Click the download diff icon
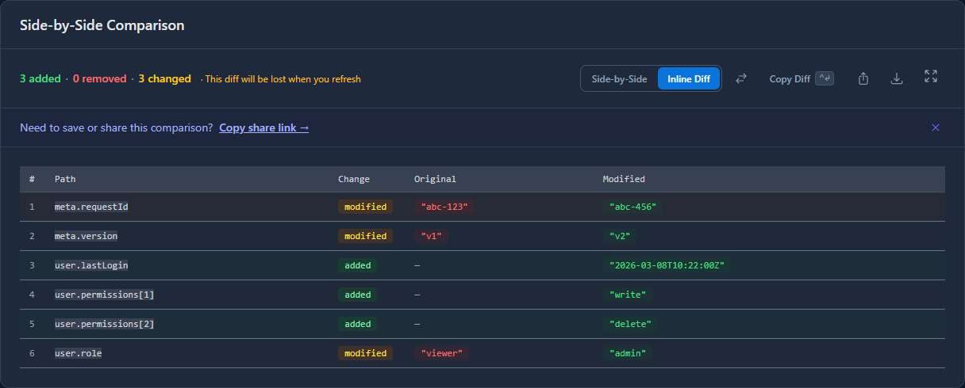The height and width of the screenshot is (388, 965). 897,78
